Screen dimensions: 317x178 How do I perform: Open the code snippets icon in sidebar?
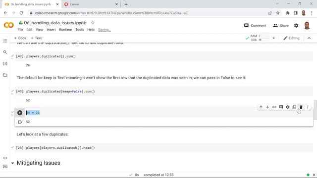coord(5,158)
